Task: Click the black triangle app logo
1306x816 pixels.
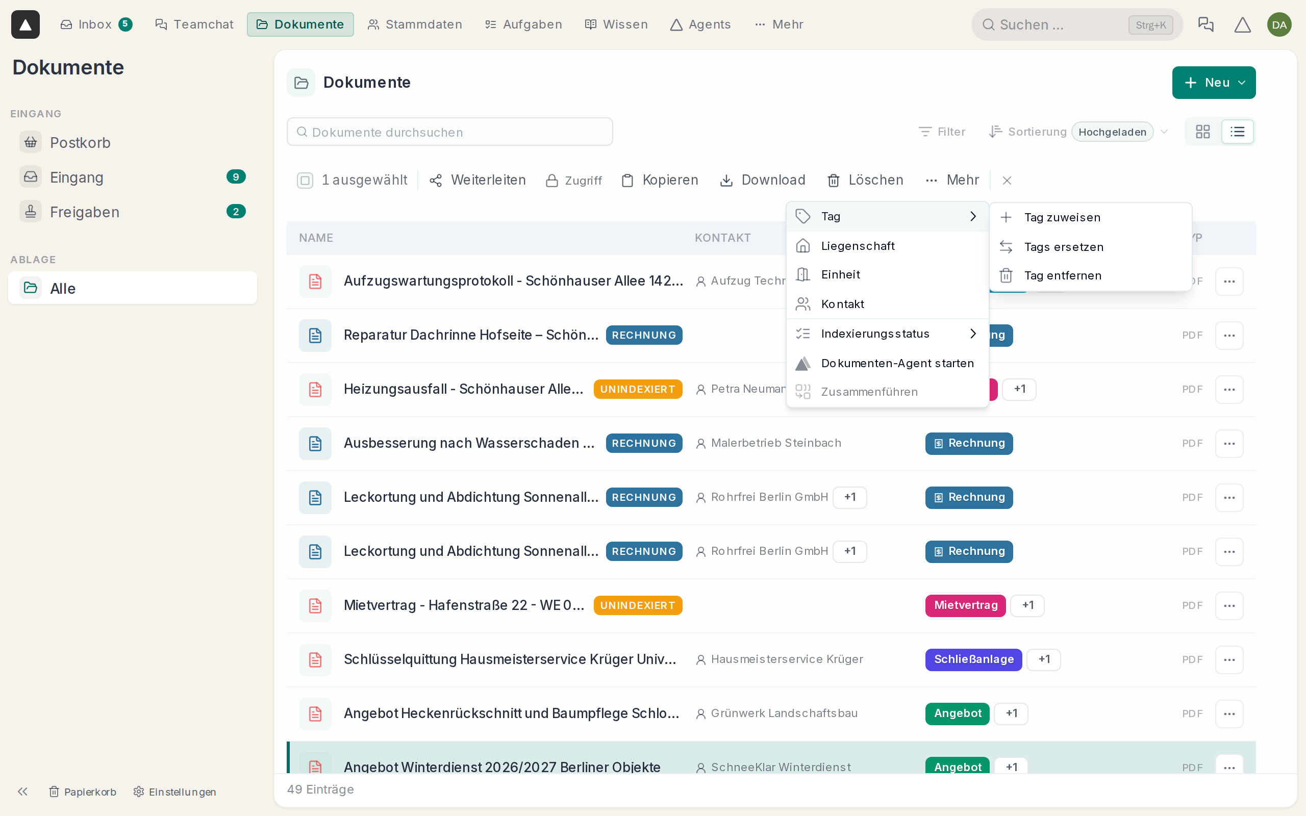Action: pyautogui.click(x=26, y=24)
